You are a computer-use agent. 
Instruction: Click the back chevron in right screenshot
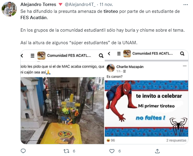point(109,53)
